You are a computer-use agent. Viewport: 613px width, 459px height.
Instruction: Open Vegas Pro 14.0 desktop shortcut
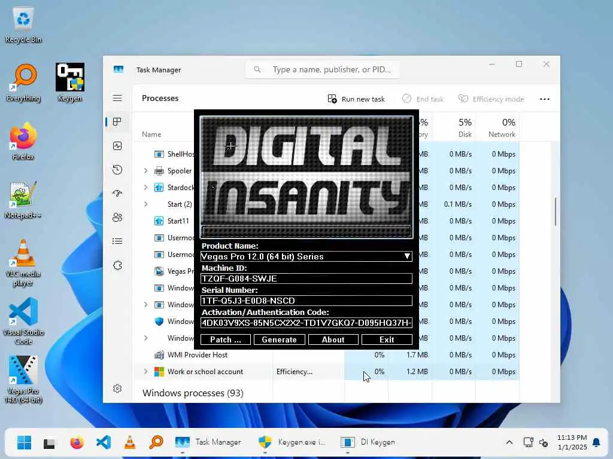(23, 380)
